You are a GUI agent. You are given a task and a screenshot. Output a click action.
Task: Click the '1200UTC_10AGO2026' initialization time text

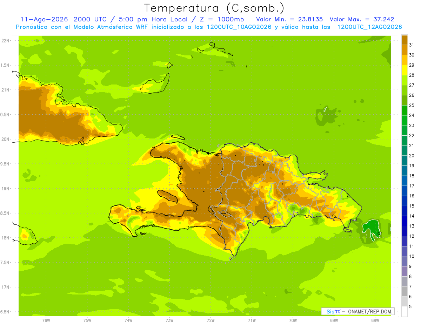click(239, 27)
